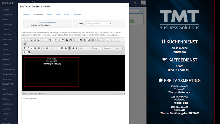Image resolution: width=220 pixels, height=124 pixels.
Task: Justify text alignment
Action: point(76,48)
